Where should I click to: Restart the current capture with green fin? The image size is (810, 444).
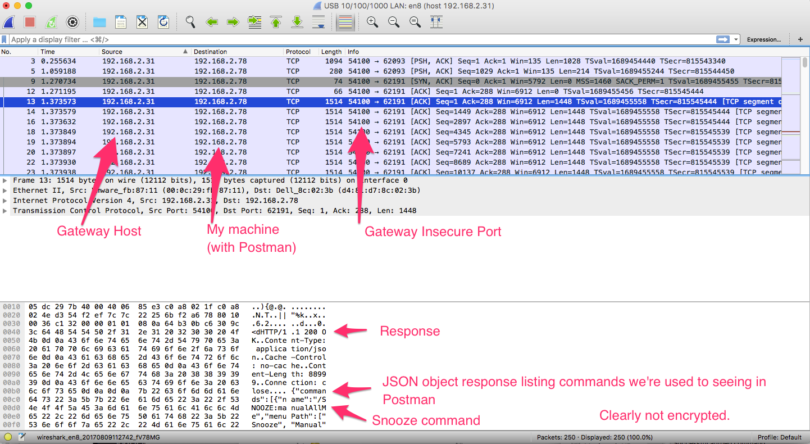(x=51, y=22)
